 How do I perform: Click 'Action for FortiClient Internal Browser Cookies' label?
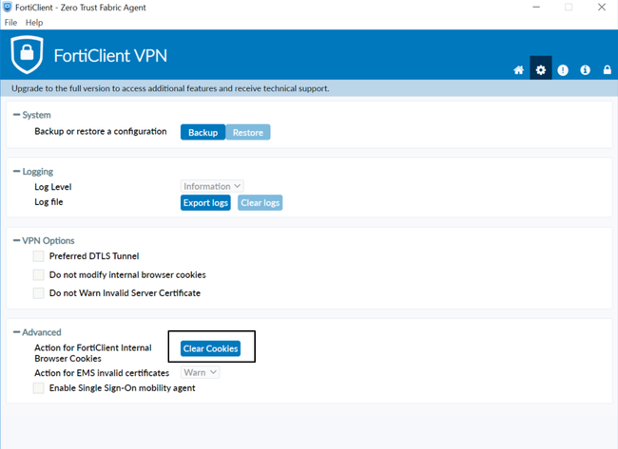pyautogui.click(x=93, y=353)
